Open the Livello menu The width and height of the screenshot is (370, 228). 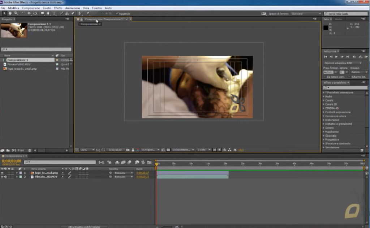pos(47,8)
